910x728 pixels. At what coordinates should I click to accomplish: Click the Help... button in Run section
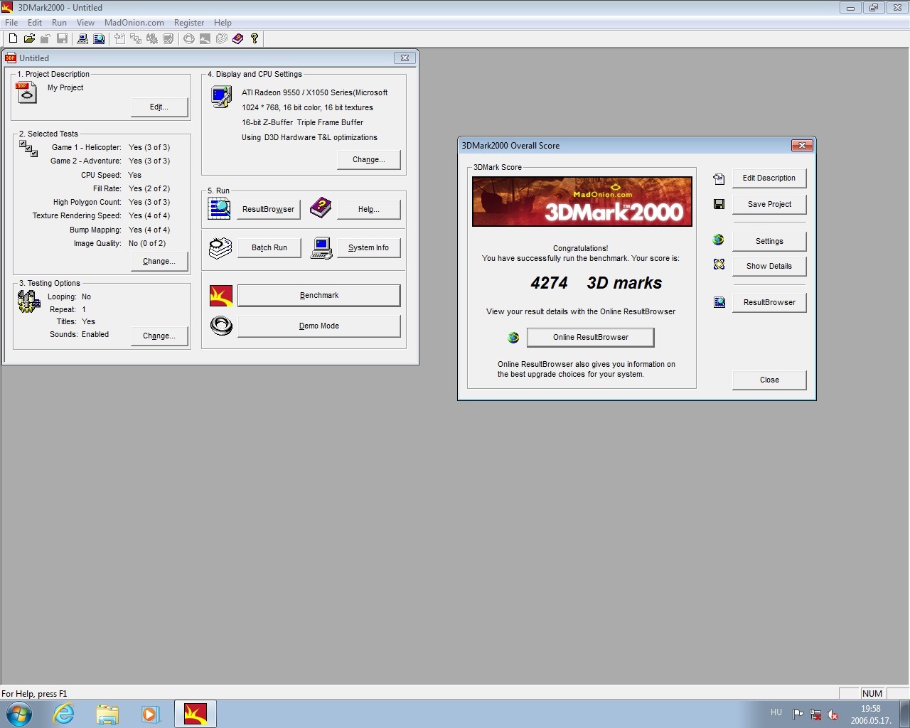coord(368,210)
